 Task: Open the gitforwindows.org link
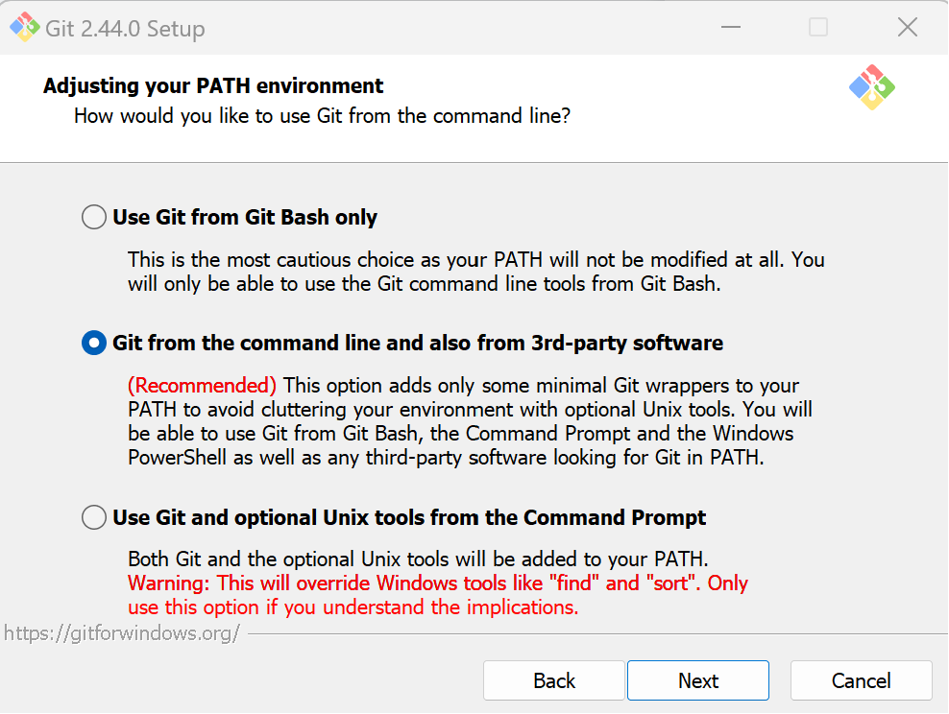(x=122, y=633)
